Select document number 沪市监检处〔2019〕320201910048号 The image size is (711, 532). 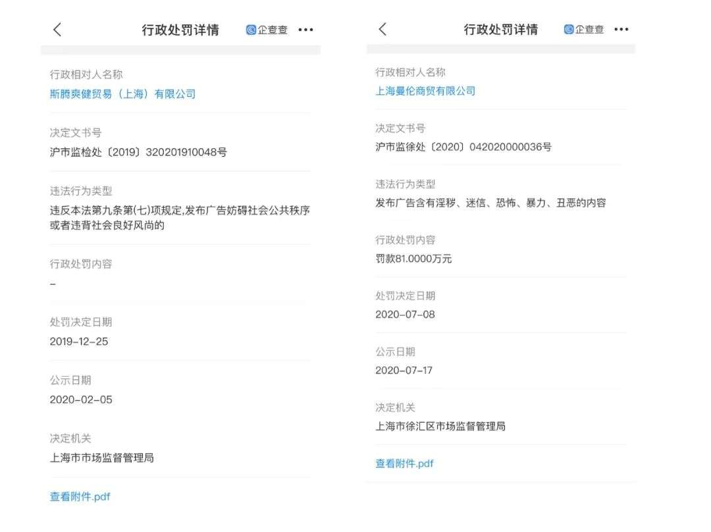(x=138, y=152)
